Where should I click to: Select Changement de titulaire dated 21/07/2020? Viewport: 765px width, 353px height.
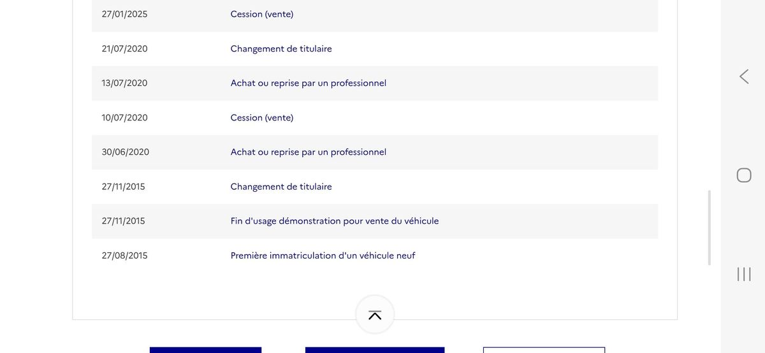tap(375, 48)
